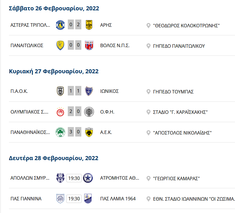Click the 19:30 kickoff time for PAS Giannina
Viewport: 235px width, 213px height.
click(74, 199)
